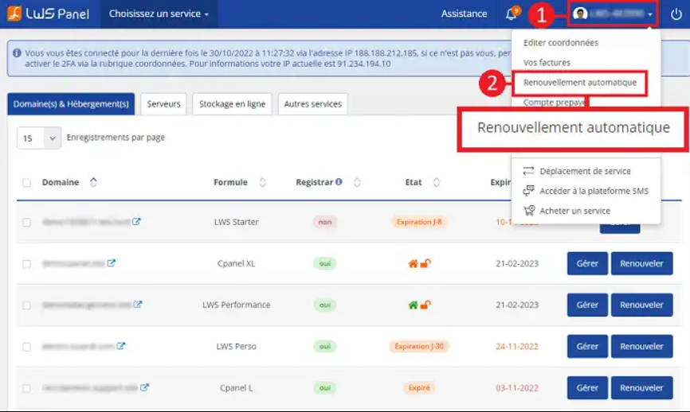Open external link icon in Cpanel L row
The image size is (690, 412).
coord(144,387)
